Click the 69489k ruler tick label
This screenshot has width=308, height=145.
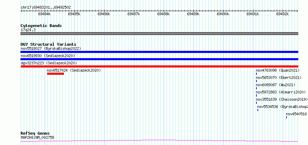(193, 14)
